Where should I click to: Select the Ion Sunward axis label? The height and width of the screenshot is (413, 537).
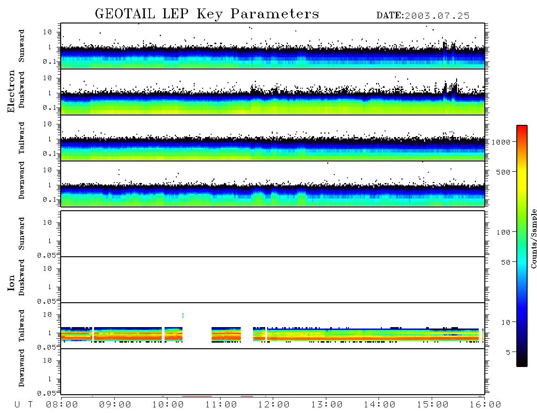point(22,234)
